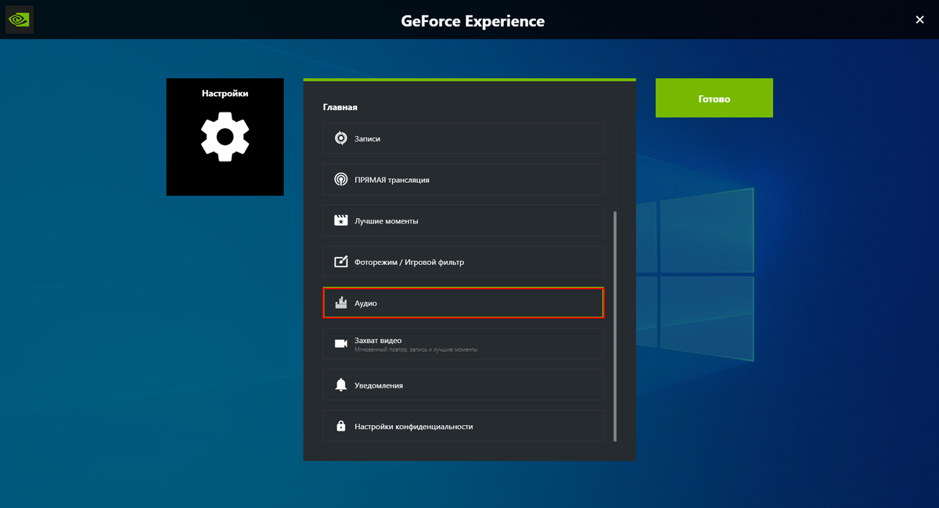
Task: Click the Фоторежим photo mode icon
Action: point(340,262)
